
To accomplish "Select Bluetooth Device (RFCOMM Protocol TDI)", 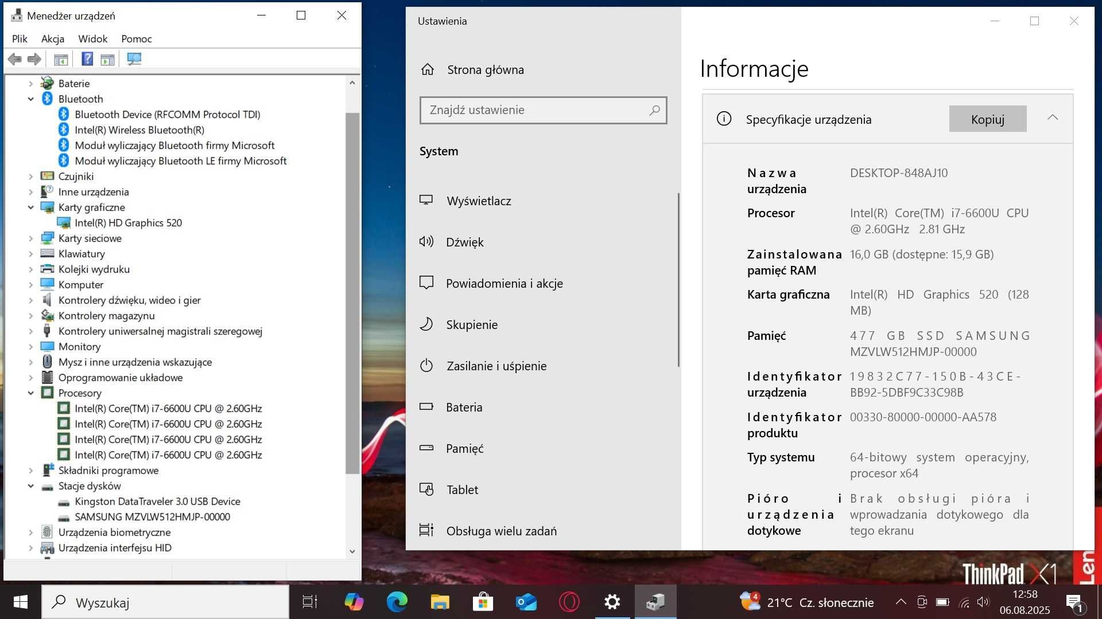I will pos(167,115).
